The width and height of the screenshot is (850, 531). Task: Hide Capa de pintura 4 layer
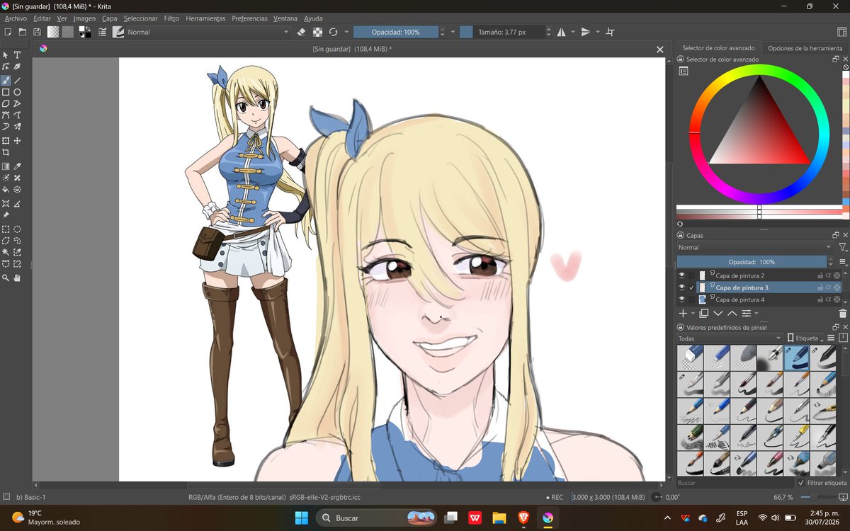pos(681,299)
